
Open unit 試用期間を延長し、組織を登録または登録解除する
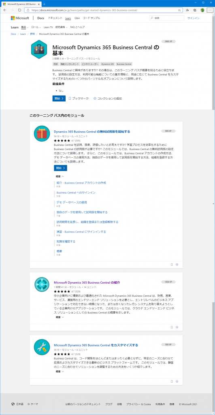click(x=87, y=222)
